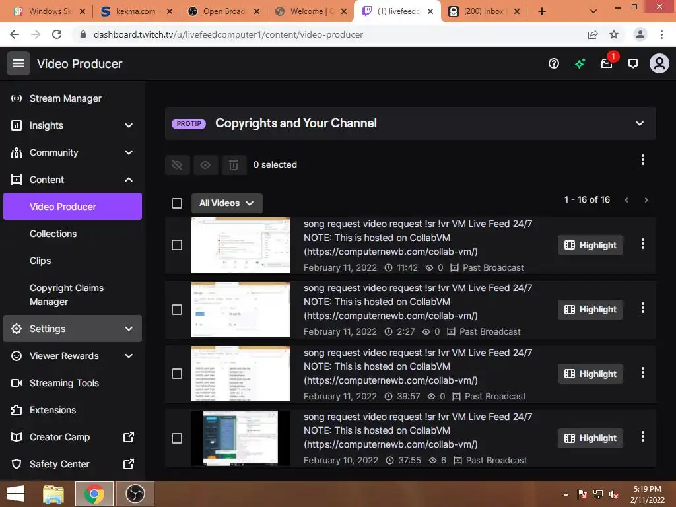Highlight the 2:27 past broadcast
This screenshot has height=507, width=676.
pos(590,309)
